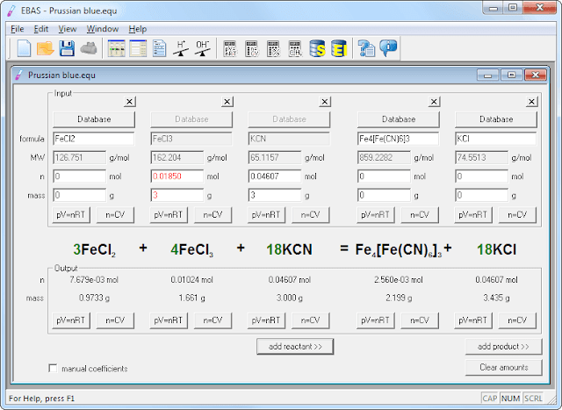Open the n=CV calculator toolbar icon
The height and width of the screenshot is (410, 562).
pyautogui.click(x=252, y=48)
